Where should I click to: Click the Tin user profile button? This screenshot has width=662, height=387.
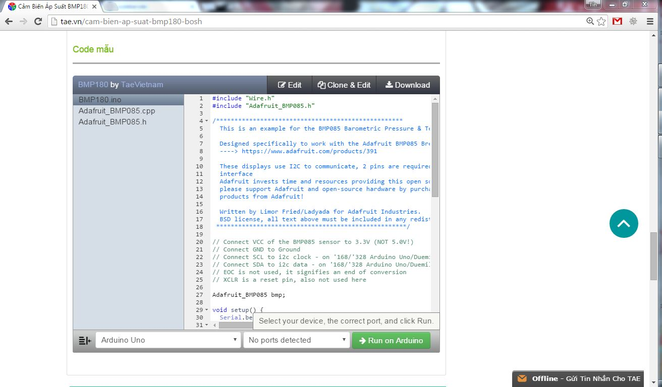click(x=593, y=4)
